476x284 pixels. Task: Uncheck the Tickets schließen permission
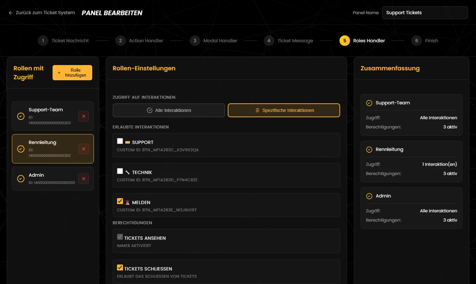coord(120,267)
